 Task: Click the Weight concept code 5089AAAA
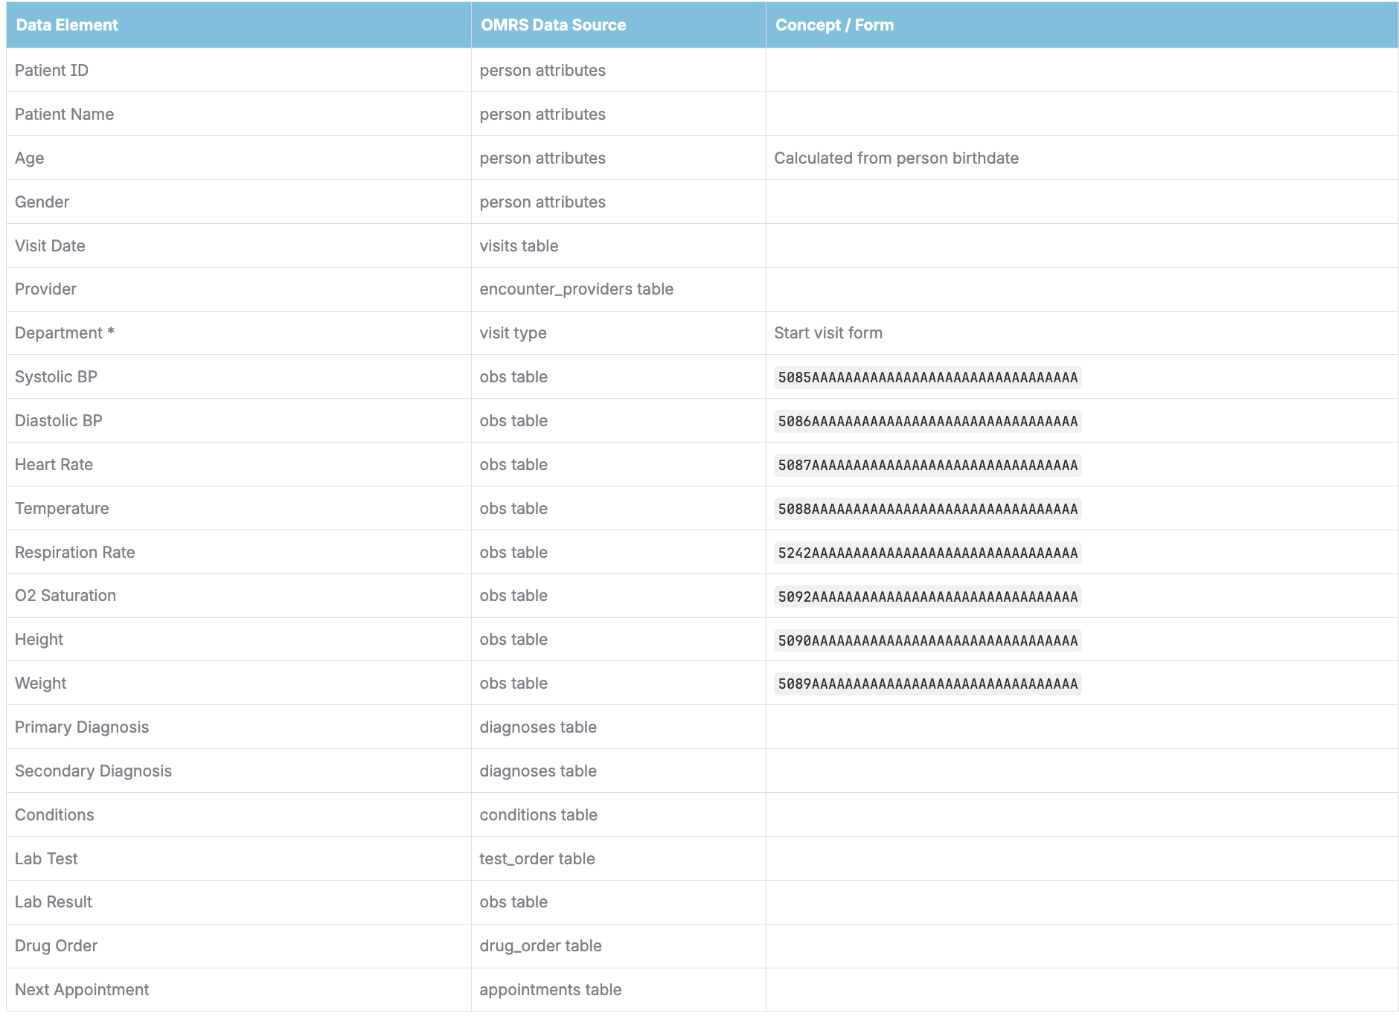927,684
